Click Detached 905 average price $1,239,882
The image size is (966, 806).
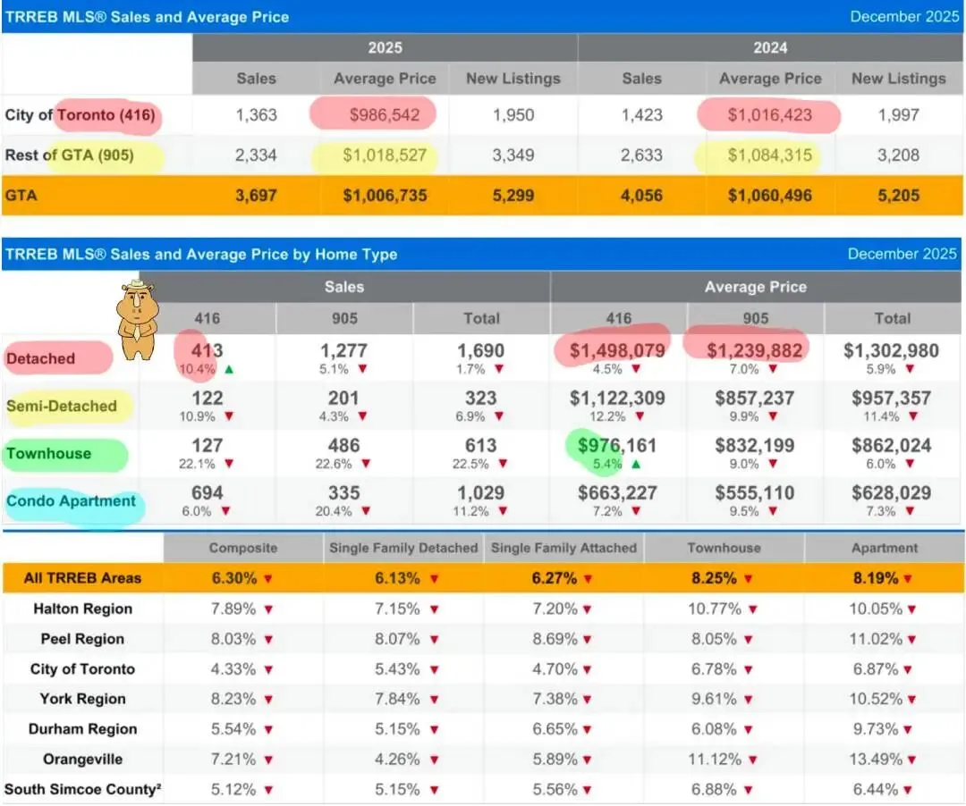pos(755,350)
